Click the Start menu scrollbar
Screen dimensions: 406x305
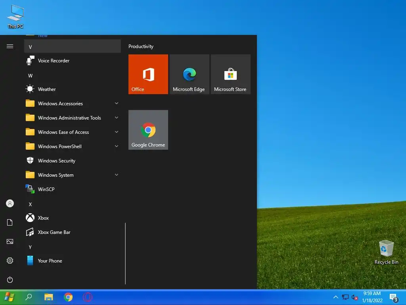pyautogui.click(x=125, y=253)
